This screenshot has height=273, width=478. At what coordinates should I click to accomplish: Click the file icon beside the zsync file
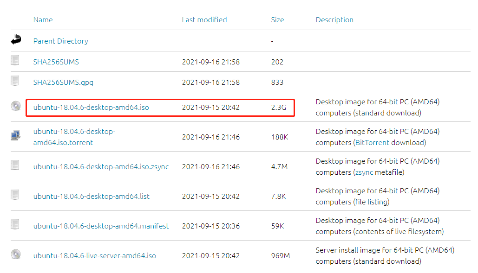pos(15,165)
